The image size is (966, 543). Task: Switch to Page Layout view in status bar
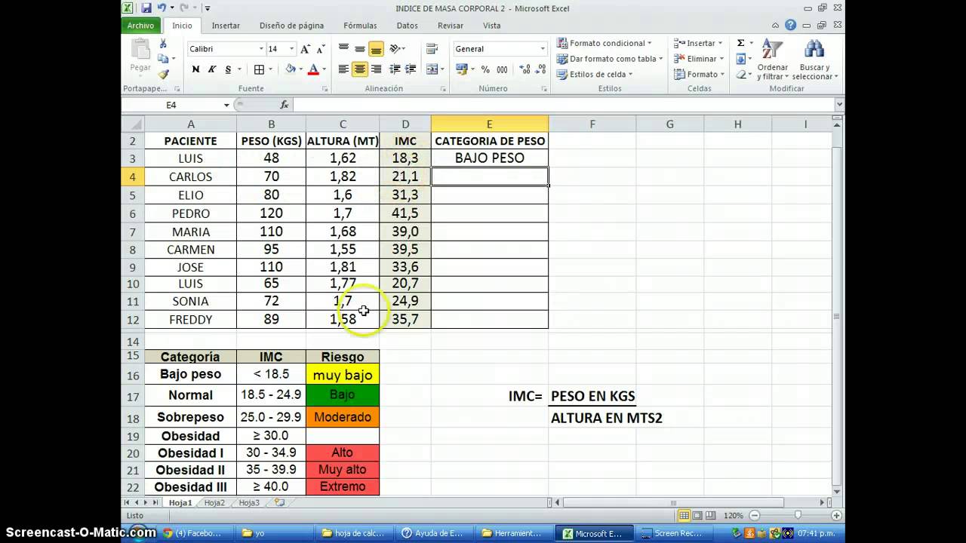coord(697,515)
